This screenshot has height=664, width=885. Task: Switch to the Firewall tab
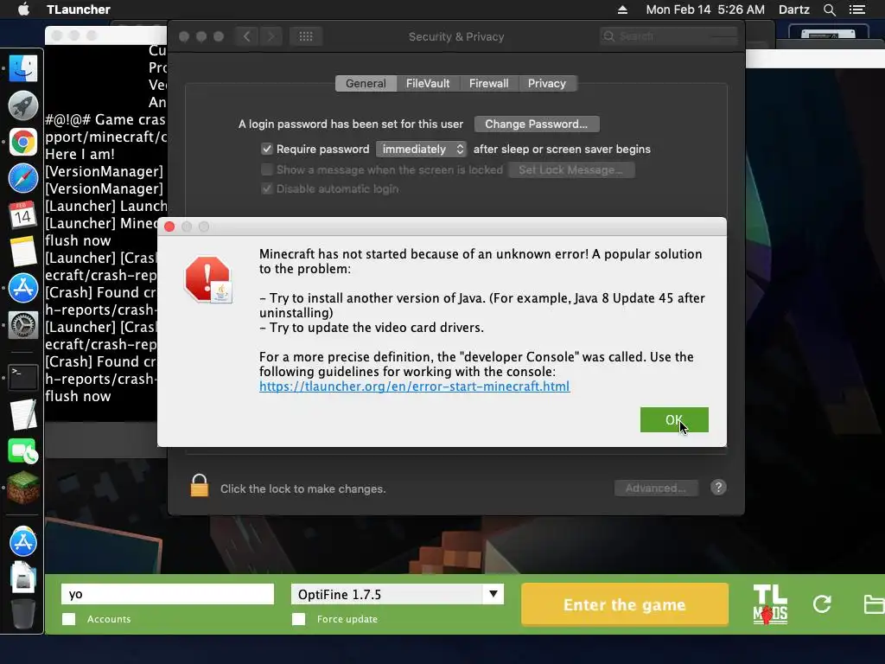(x=489, y=84)
